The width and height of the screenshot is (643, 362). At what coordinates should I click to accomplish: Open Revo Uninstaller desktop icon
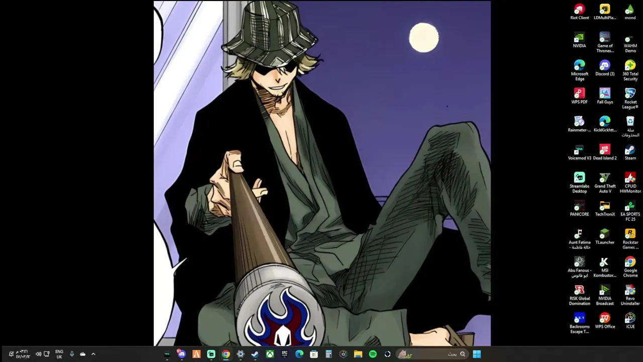[x=630, y=296]
